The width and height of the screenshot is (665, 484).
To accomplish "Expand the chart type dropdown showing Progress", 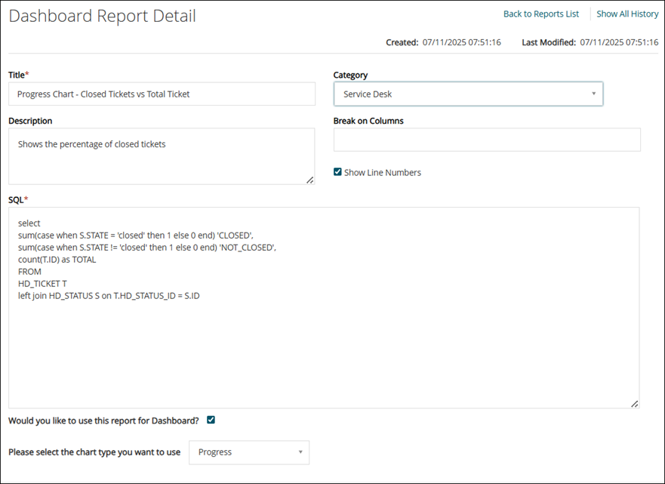I will tap(248, 452).
